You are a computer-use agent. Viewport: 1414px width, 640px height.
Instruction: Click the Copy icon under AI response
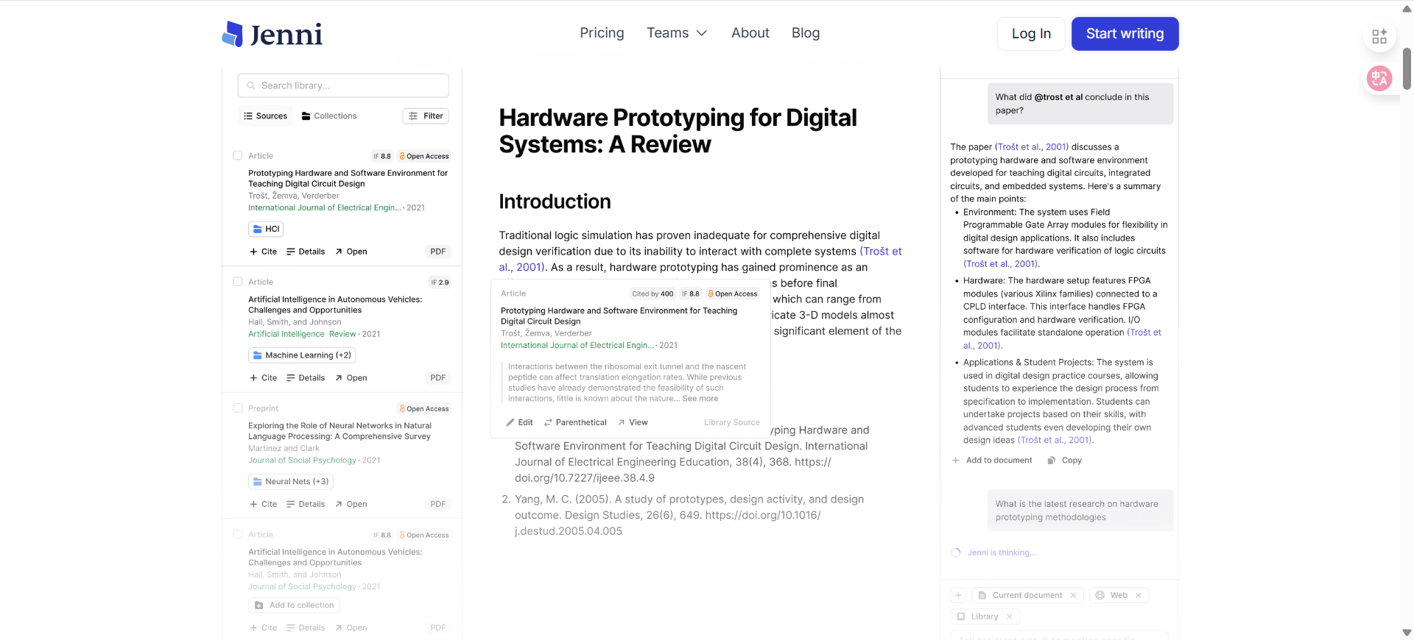coord(1052,461)
